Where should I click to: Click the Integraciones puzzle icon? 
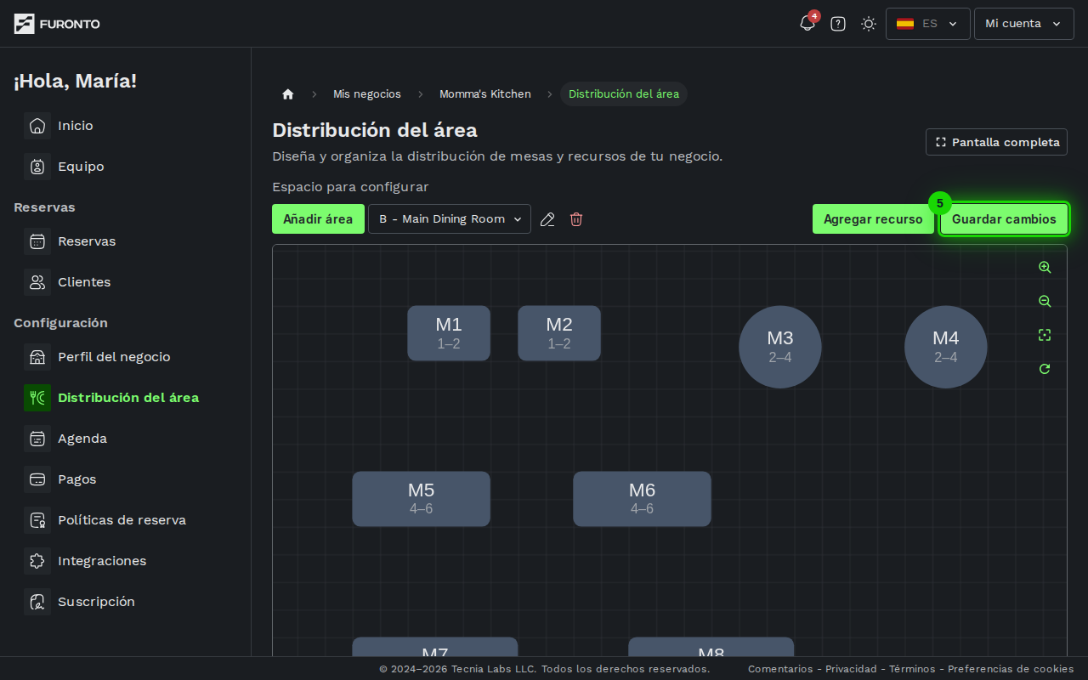click(x=37, y=561)
